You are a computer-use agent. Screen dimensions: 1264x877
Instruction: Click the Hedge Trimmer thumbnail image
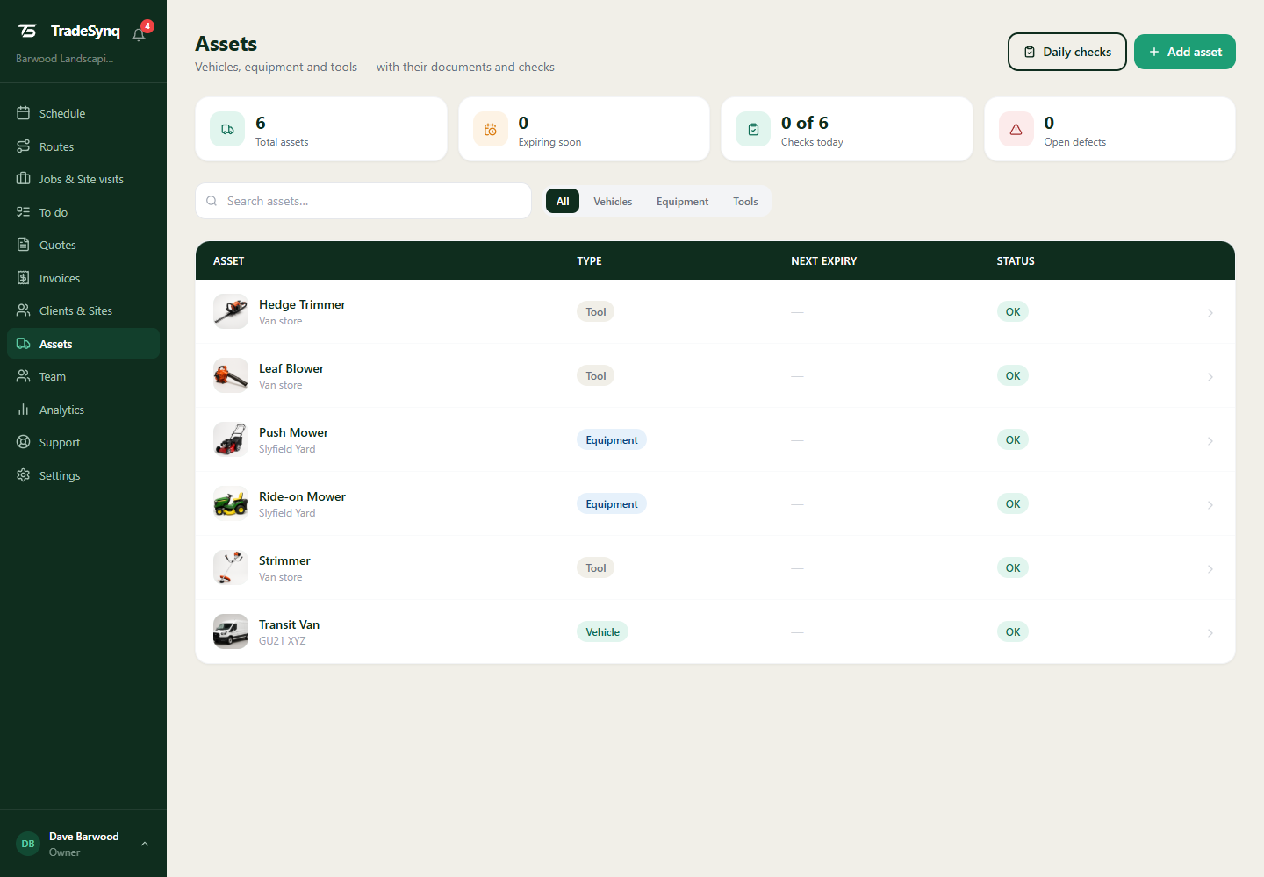[231, 311]
